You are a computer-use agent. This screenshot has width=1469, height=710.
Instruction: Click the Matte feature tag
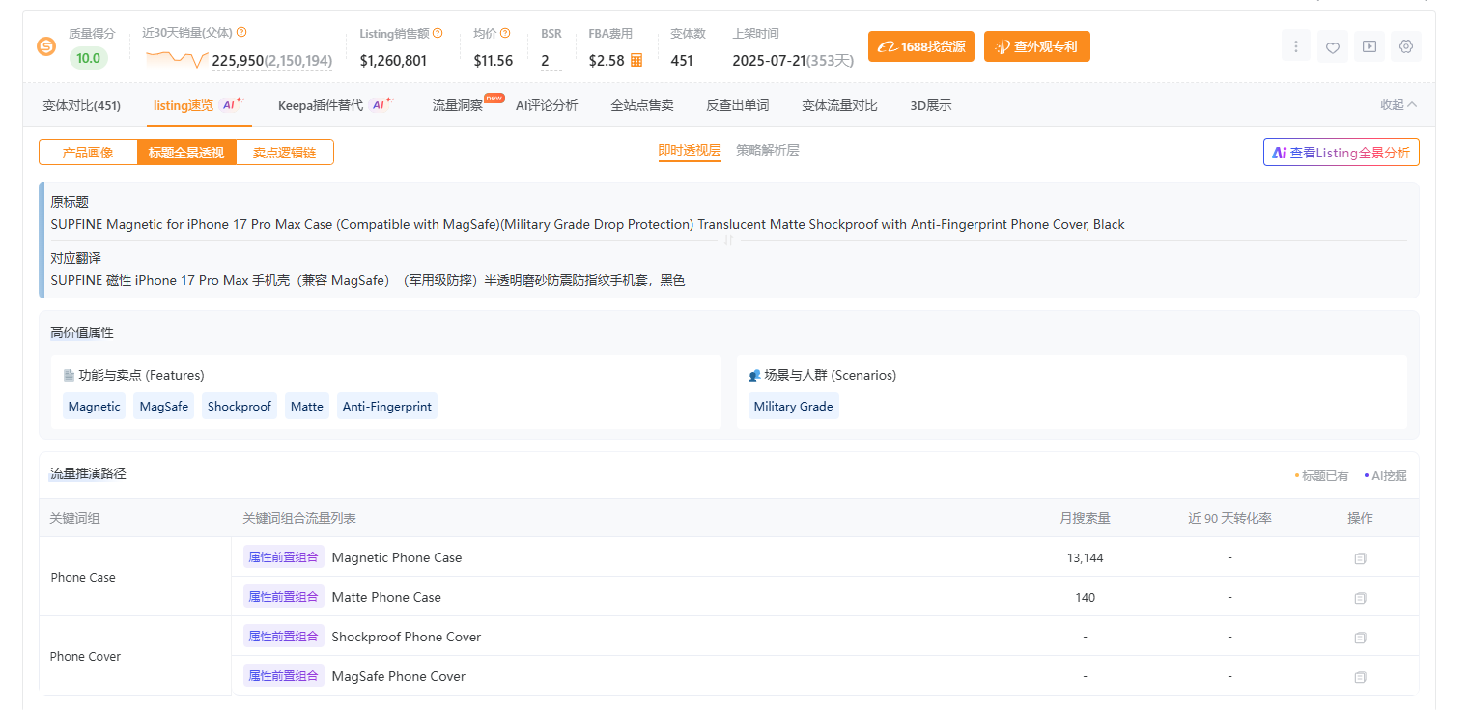[x=307, y=406]
